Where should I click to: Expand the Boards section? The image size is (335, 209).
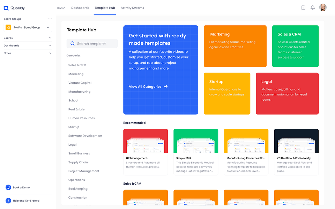pyautogui.click(x=28, y=38)
